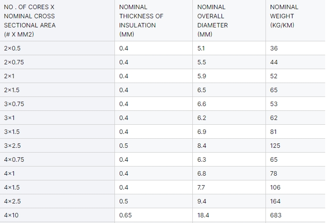The image size is (326, 223).
Task: Select the 683 weight value
Action: tap(276, 215)
